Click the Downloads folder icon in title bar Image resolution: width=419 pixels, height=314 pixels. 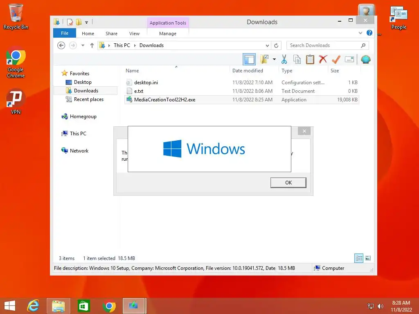(56, 22)
